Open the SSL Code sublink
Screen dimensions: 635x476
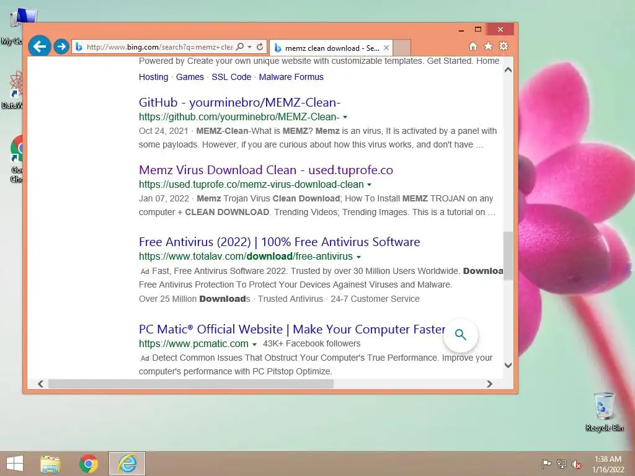pyautogui.click(x=231, y=77)
